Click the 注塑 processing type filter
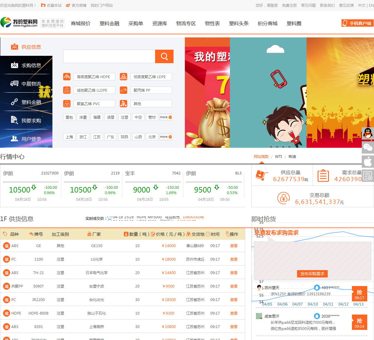This screenshot has width=374, height=340. (124, 117)
